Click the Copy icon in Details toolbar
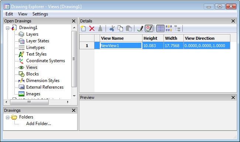Image resolution: width=240 pixels, height=142 pixels. click(120, 29)
